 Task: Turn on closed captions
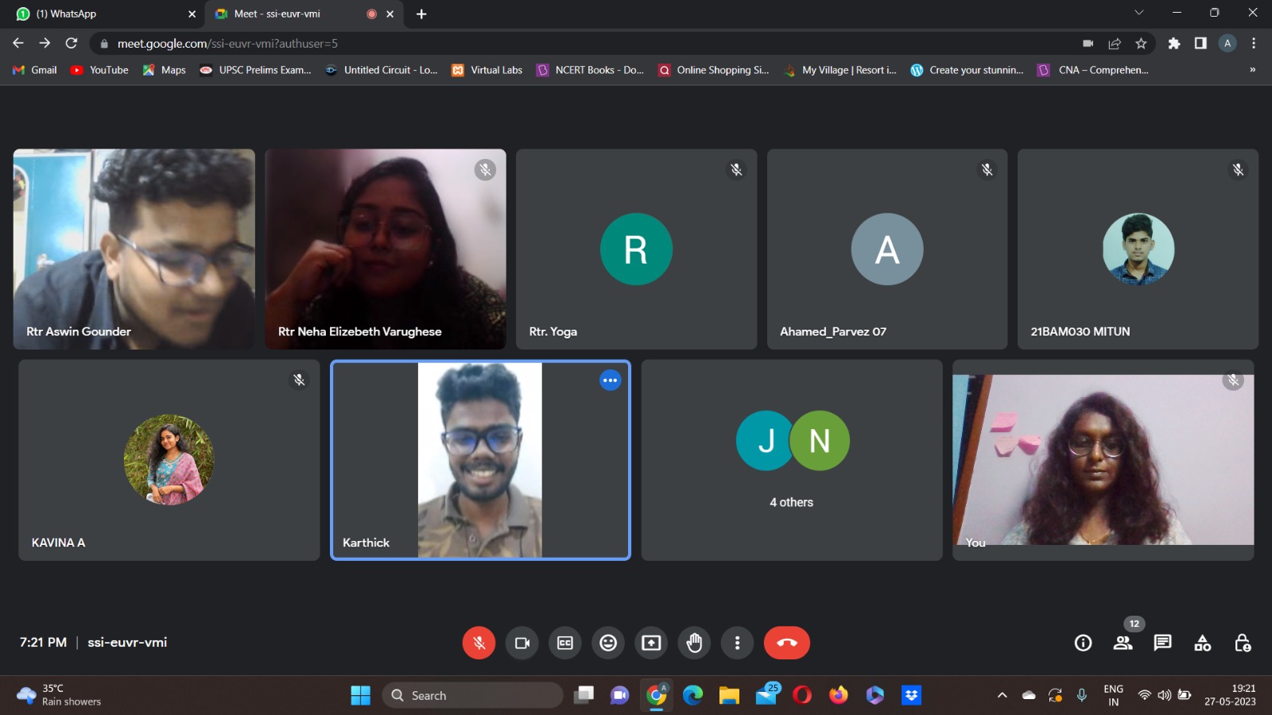tap(565, 643)
